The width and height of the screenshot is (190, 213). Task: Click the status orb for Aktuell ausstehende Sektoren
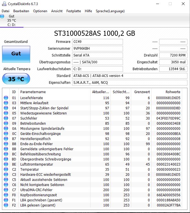tap(6, 179)
